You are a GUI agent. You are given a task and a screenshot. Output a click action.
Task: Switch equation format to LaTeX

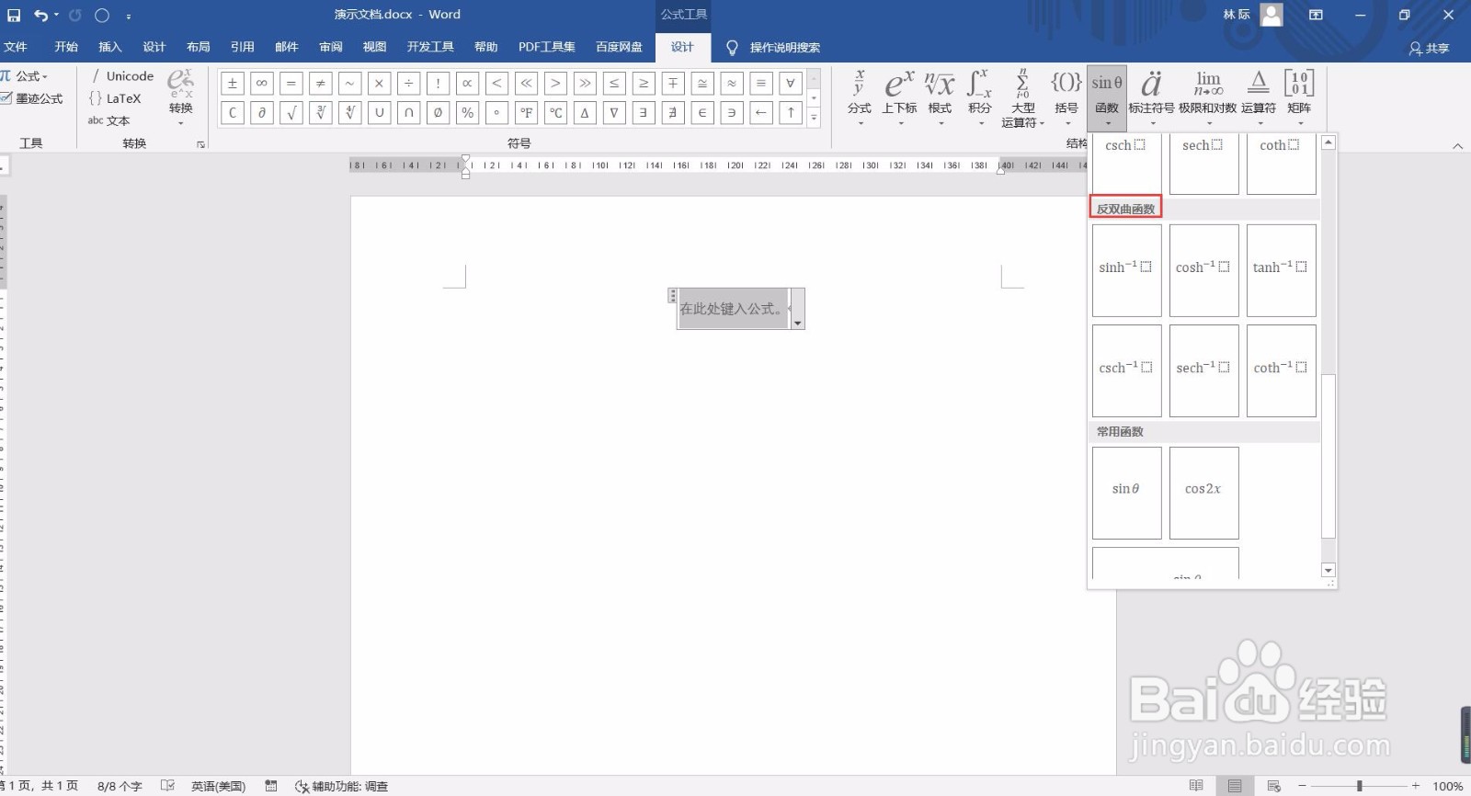pos(115,98)
